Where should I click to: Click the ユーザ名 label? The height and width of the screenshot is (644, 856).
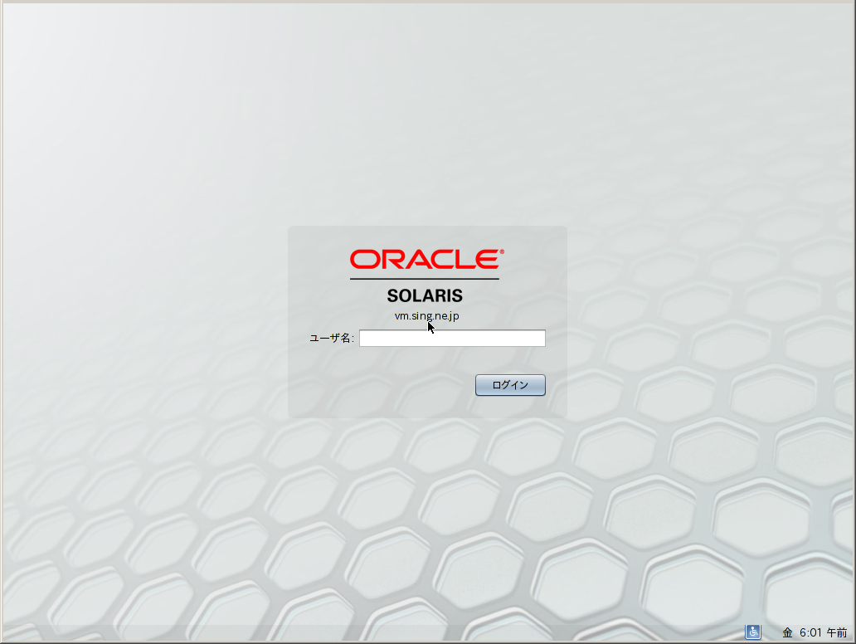[x=332, y=338]
